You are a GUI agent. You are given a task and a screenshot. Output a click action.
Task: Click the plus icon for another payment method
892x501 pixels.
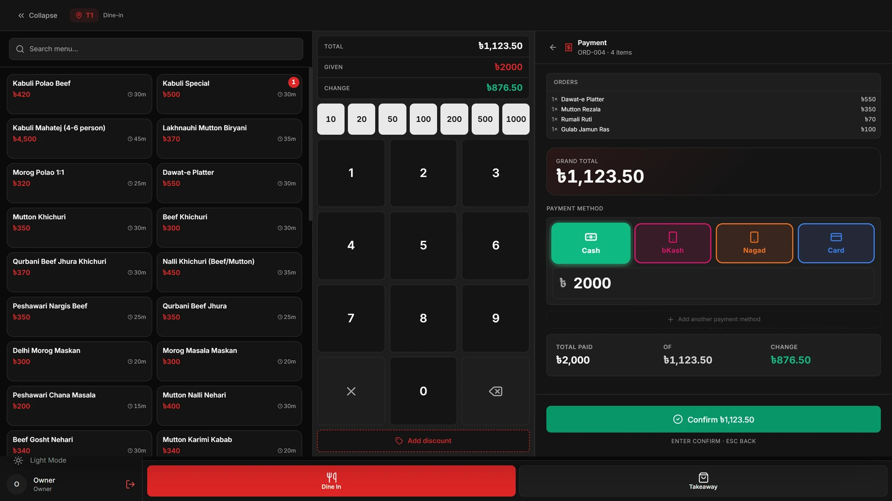(671, 320)
